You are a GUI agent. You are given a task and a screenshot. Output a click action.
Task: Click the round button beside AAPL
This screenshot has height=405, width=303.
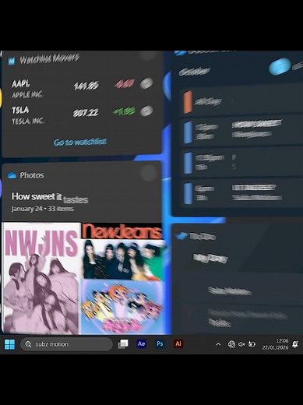point(146,83)
